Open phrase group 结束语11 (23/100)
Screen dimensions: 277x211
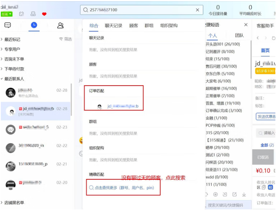[221, 170]
